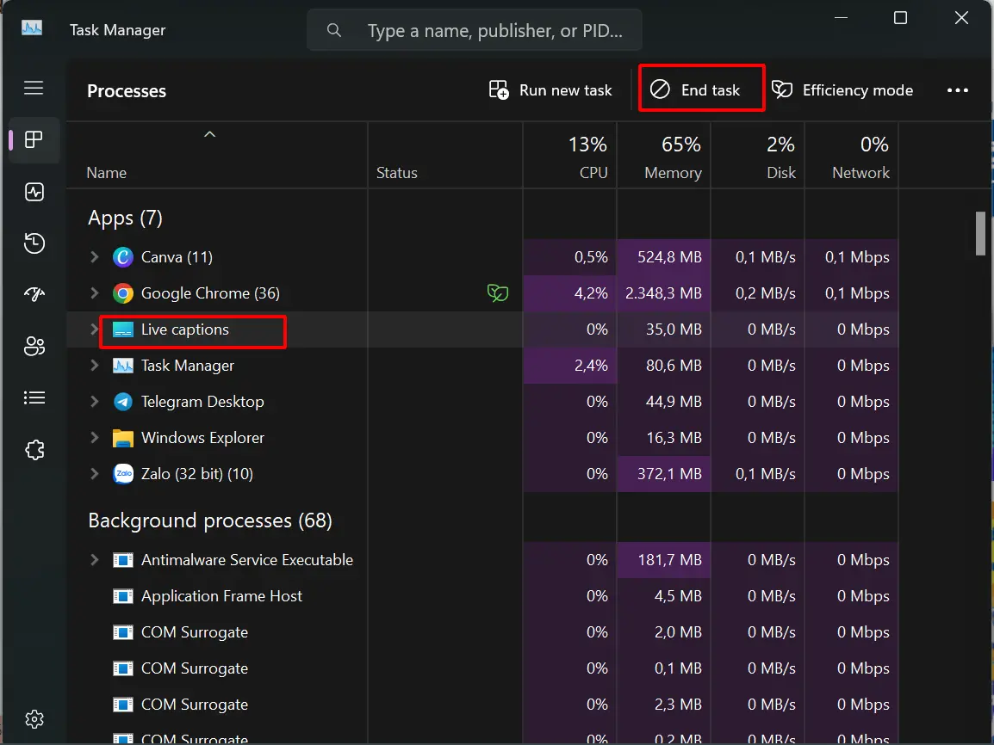
Task: Expand the Google Chrome process group
Action: (x=95, y=293)
